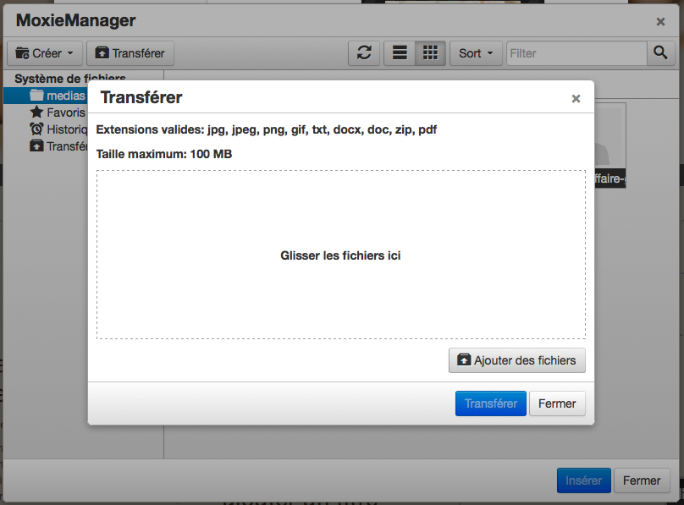Open the sidebar upload item below history
The height and width of the screenshot is (505, 684).
pos(58,146)
